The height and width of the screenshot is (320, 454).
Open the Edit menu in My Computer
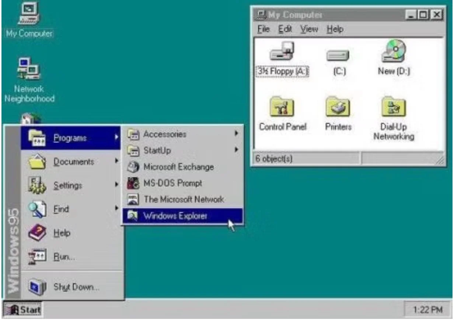(x=285, y=29)
